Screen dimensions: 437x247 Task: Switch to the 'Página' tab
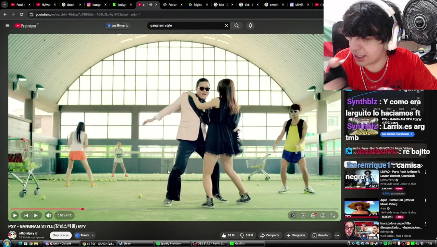coord(197,5)
